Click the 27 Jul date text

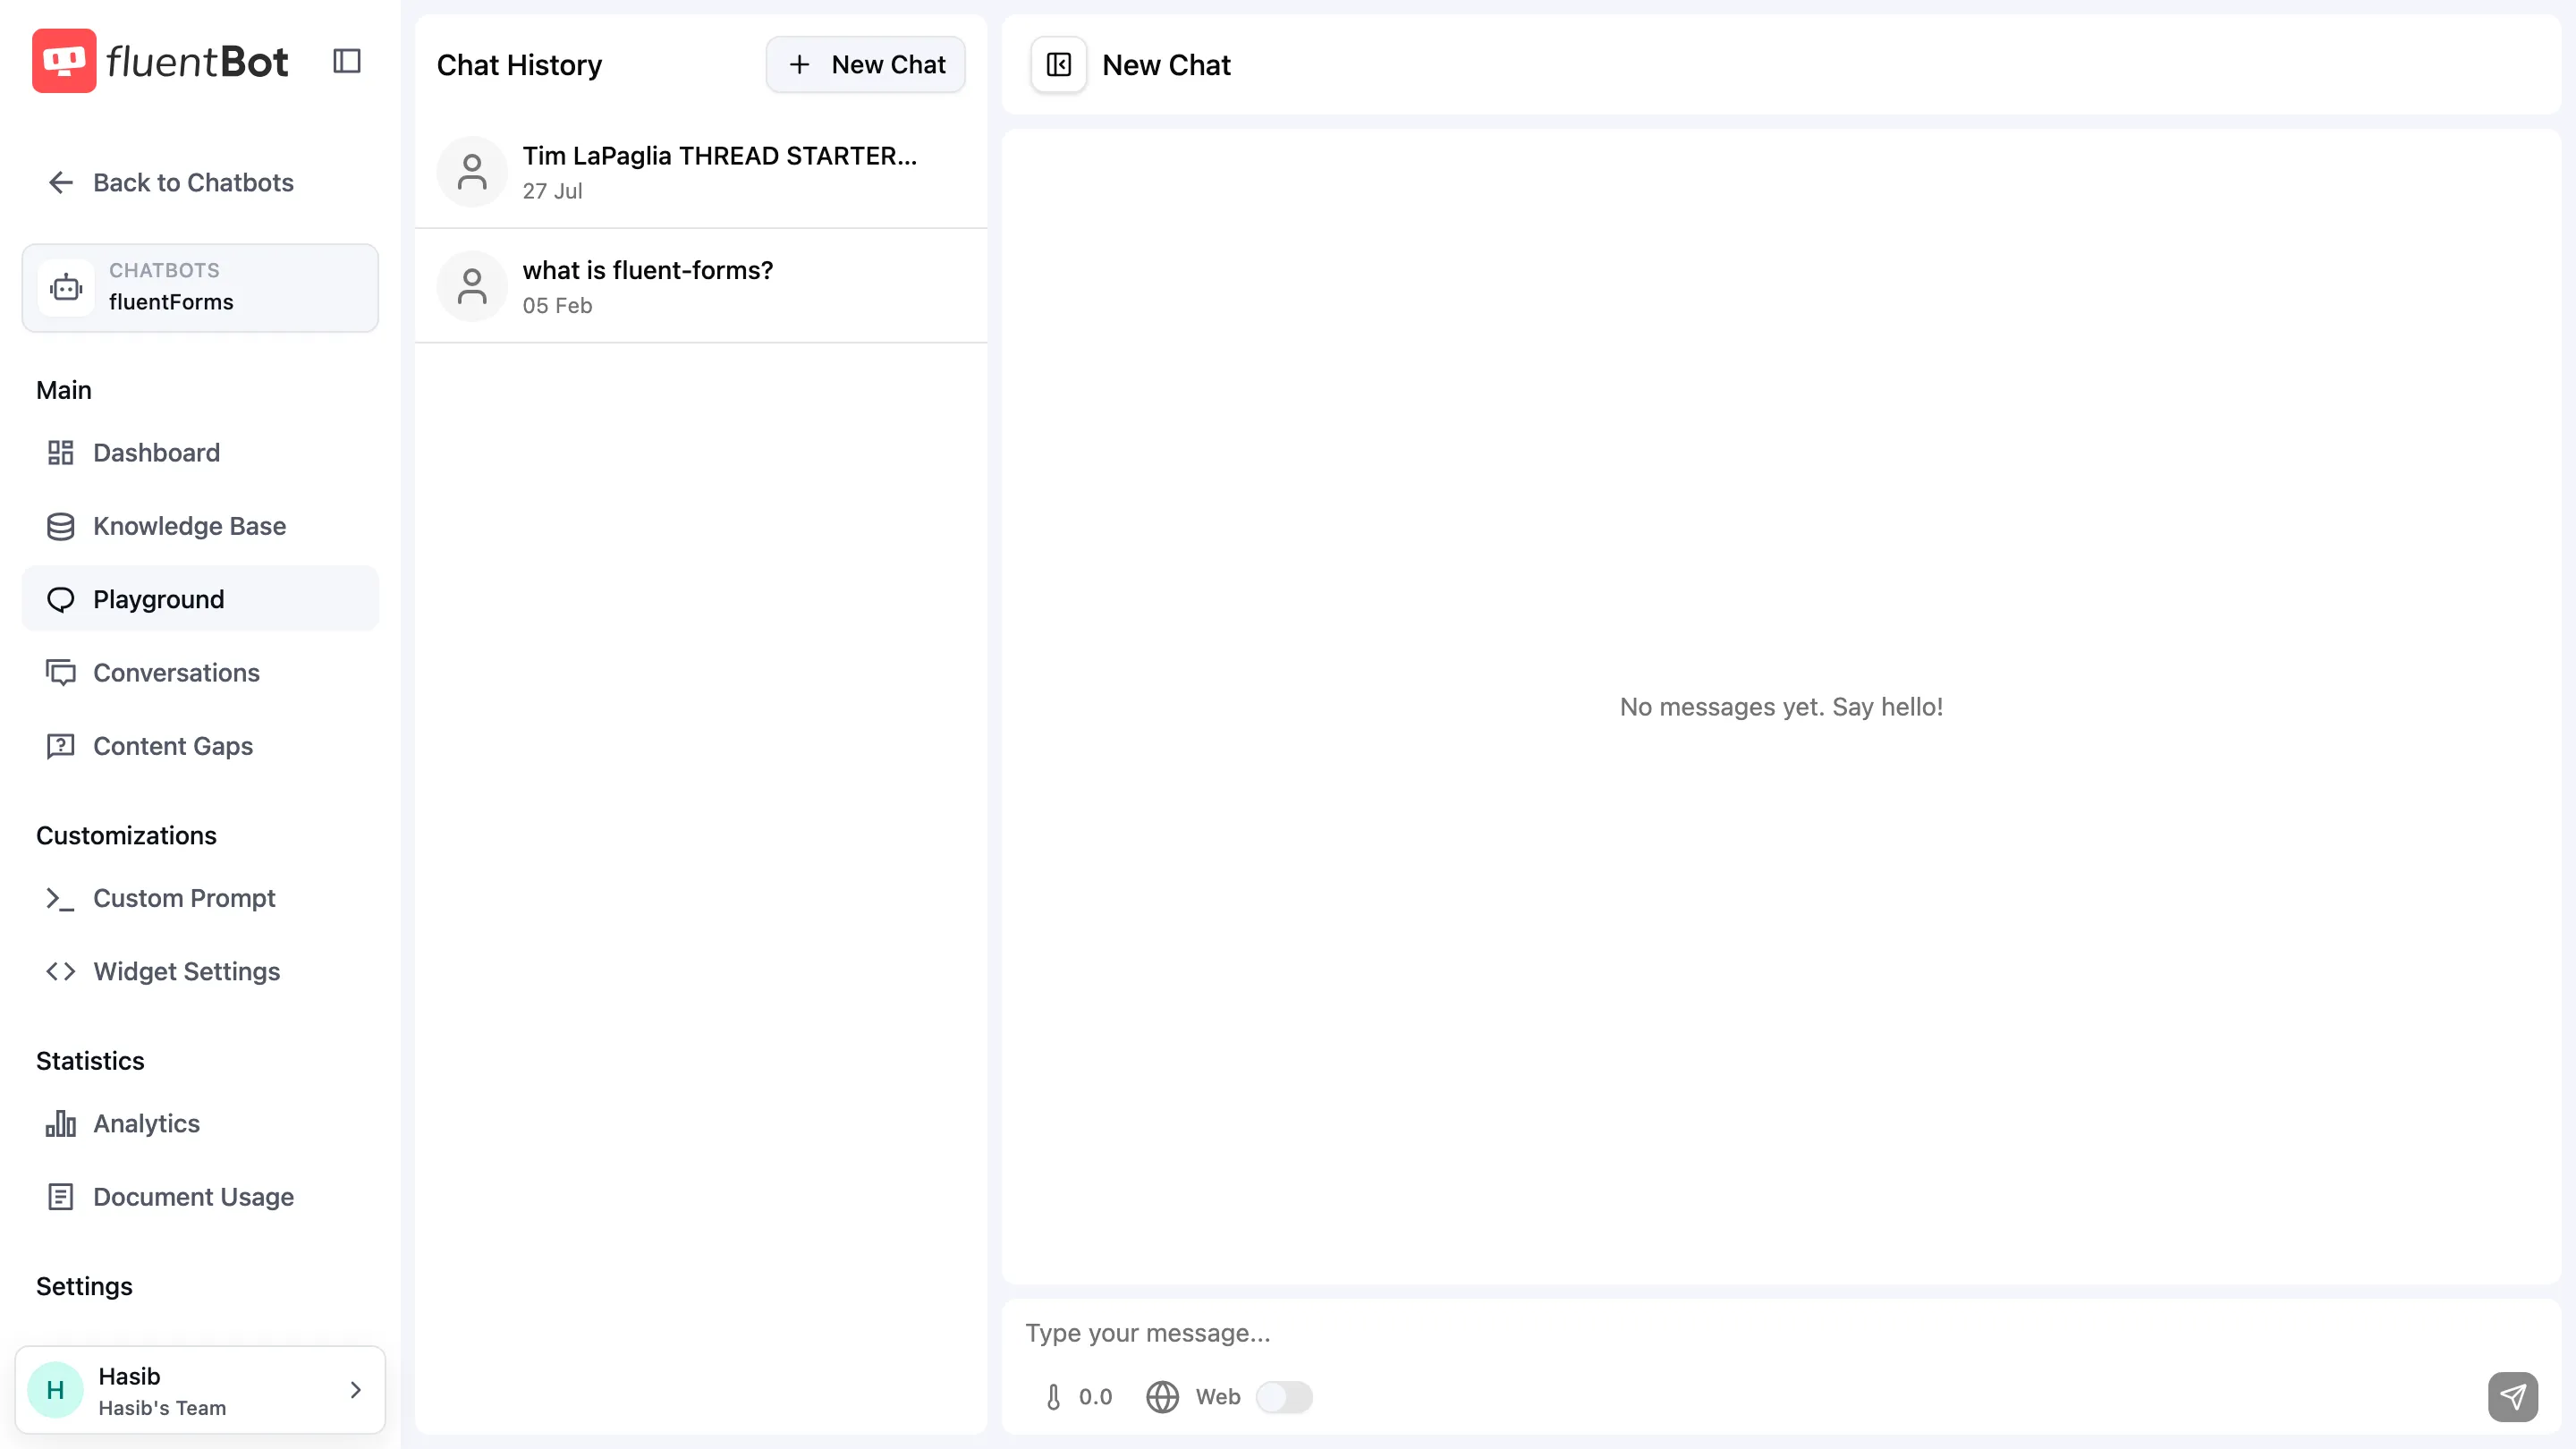coord(552,191)
